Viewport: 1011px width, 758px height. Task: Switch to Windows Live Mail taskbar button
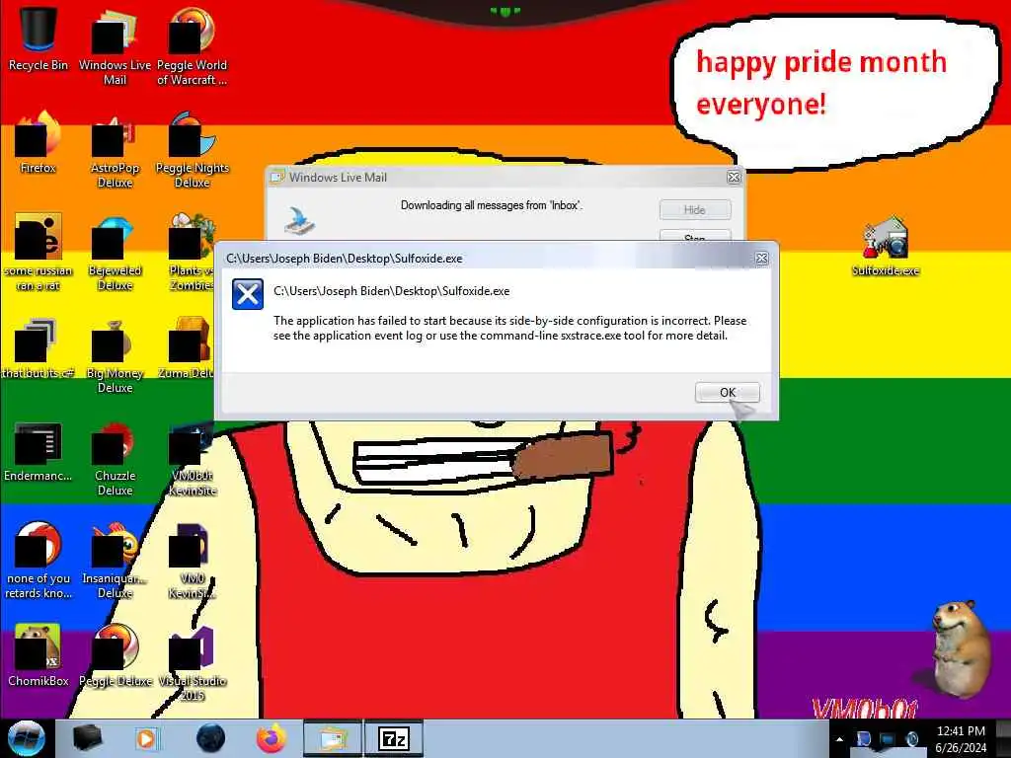(332, 738)
